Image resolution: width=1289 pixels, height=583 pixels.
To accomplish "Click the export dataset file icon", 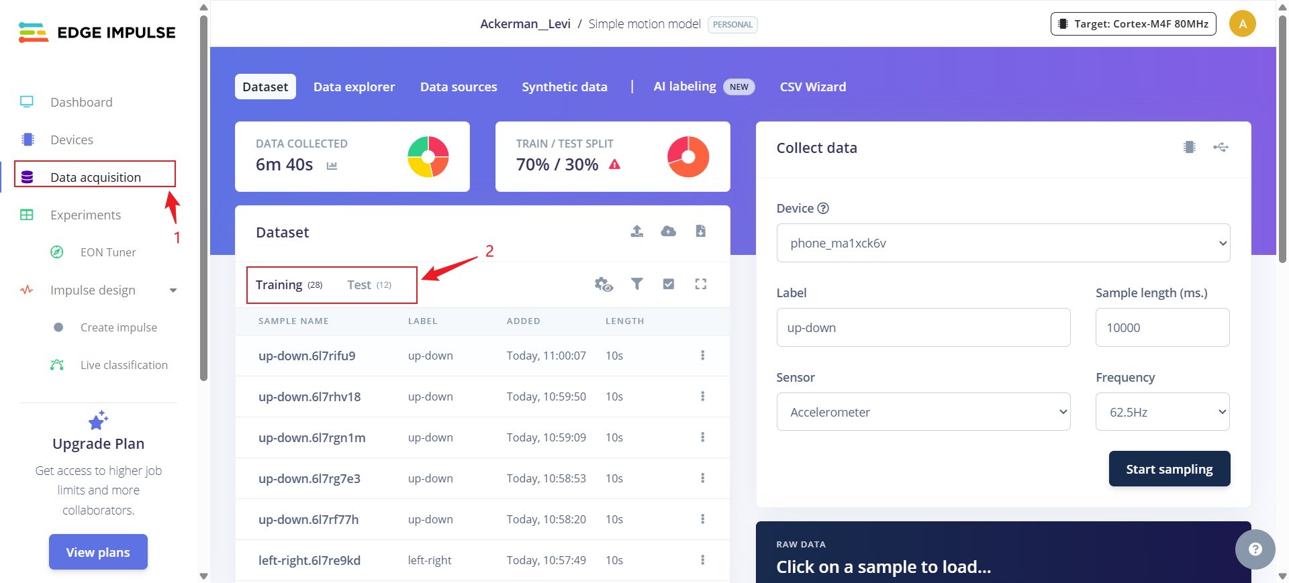I will [x=700, y=231].
